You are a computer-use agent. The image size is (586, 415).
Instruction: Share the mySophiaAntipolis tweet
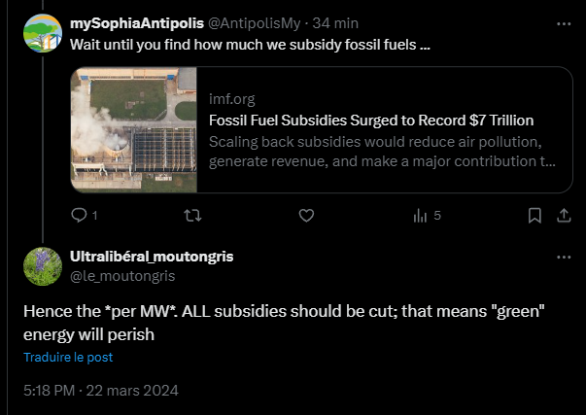(564, 216)
